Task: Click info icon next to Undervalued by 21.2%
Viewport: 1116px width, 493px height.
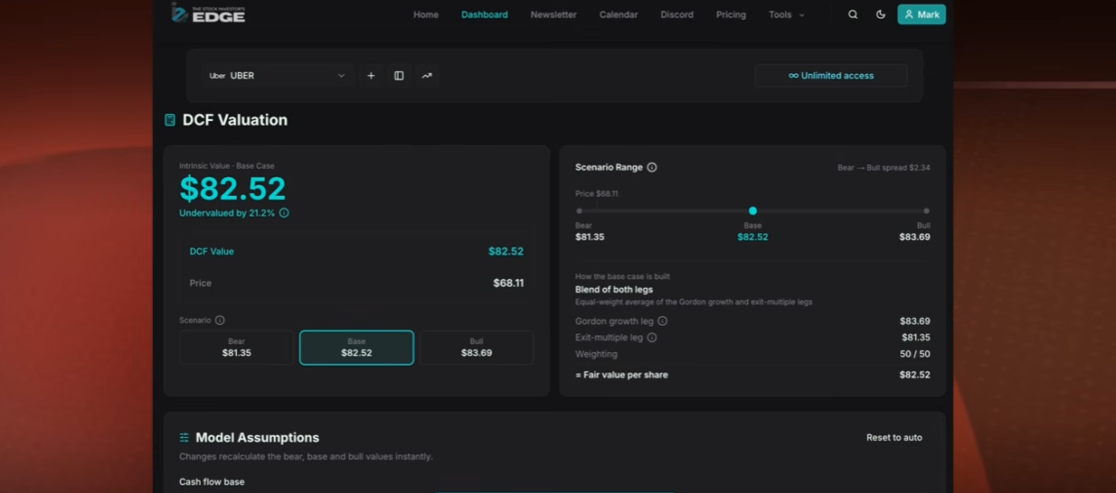Action: tap(284, 213)
